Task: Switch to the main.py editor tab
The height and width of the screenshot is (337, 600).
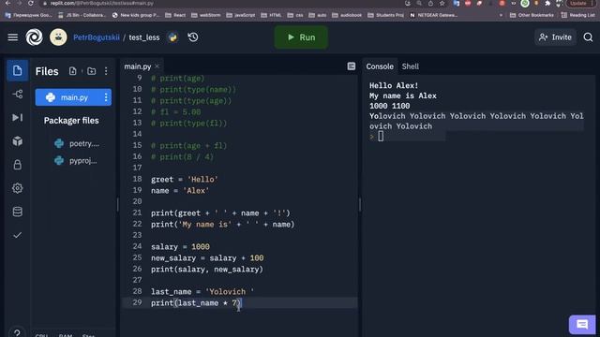Action: pyautogui.click(x=138, y=66)
